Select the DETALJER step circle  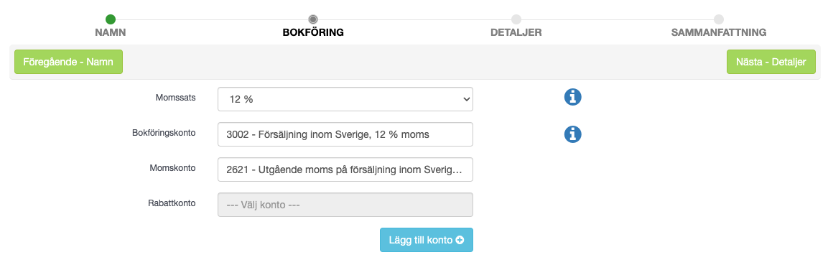click(x=516, y=19)
